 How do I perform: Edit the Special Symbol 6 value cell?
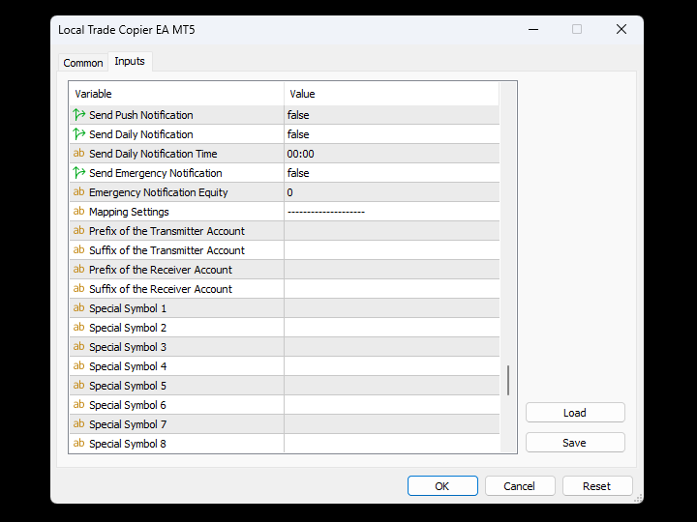point(392,404)
